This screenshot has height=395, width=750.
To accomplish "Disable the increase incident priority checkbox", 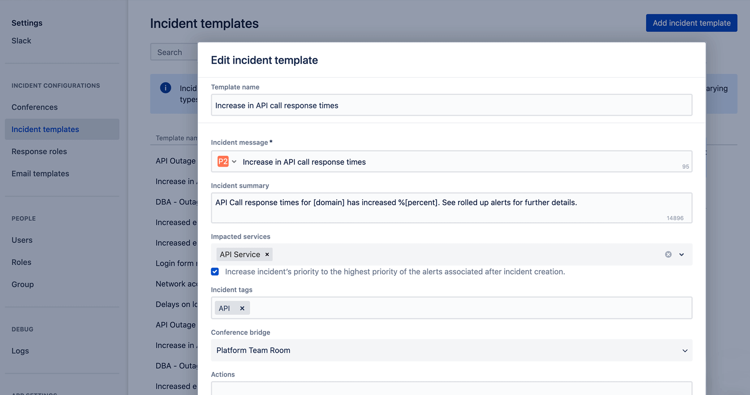I will coord(215,272).
